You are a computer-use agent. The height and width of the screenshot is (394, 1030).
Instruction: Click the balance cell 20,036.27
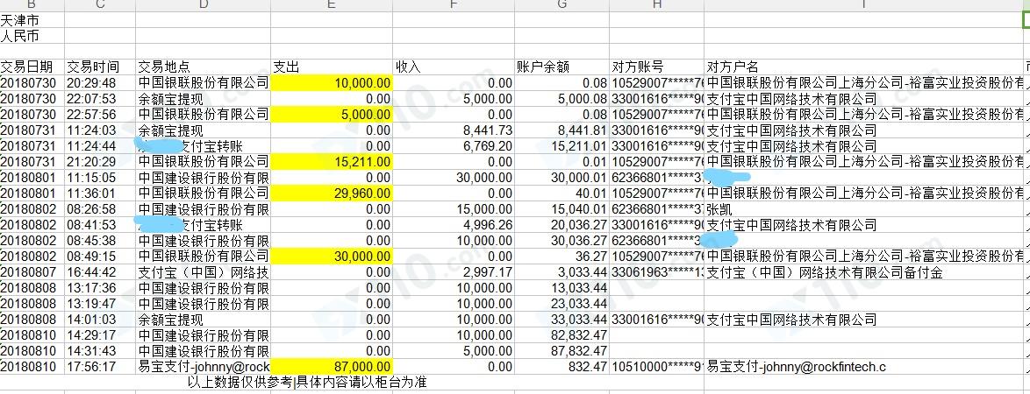click(x=561, y=225)
